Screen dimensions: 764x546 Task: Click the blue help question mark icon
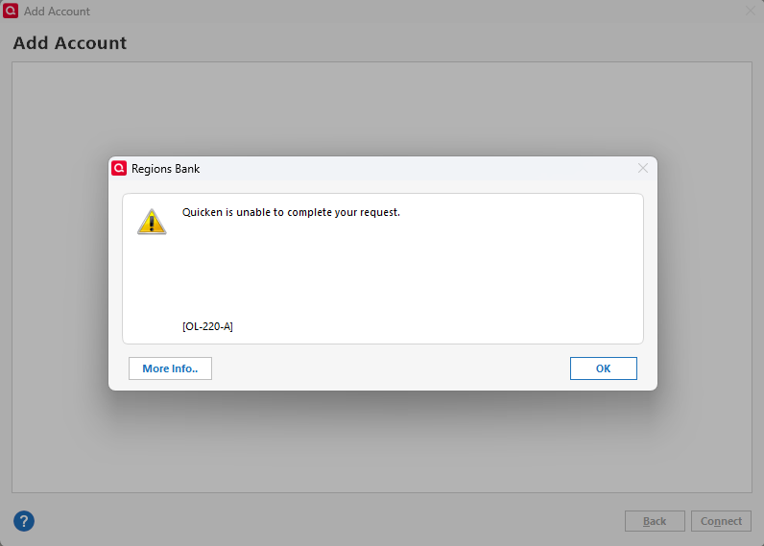pos(24,521)
